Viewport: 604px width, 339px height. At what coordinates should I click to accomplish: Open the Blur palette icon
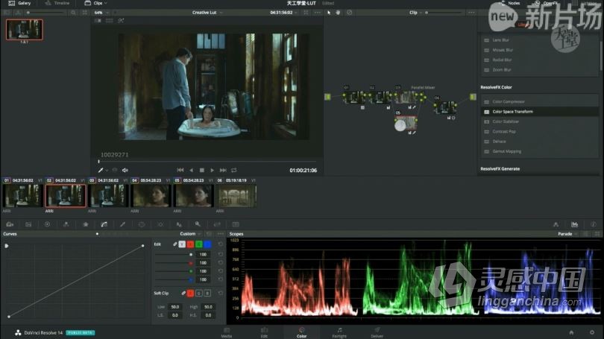179,224
